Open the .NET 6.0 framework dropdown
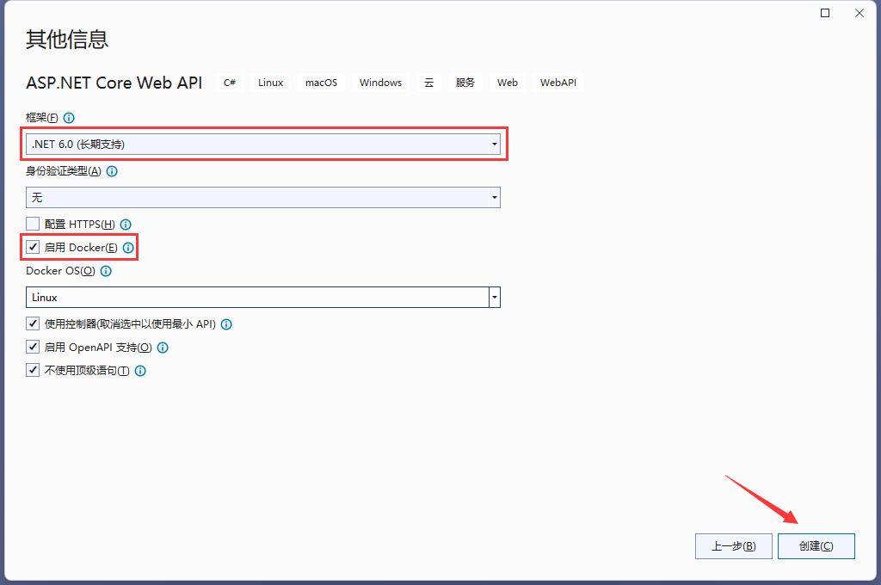Screen dimensions: 881x585 pos(263,145)
